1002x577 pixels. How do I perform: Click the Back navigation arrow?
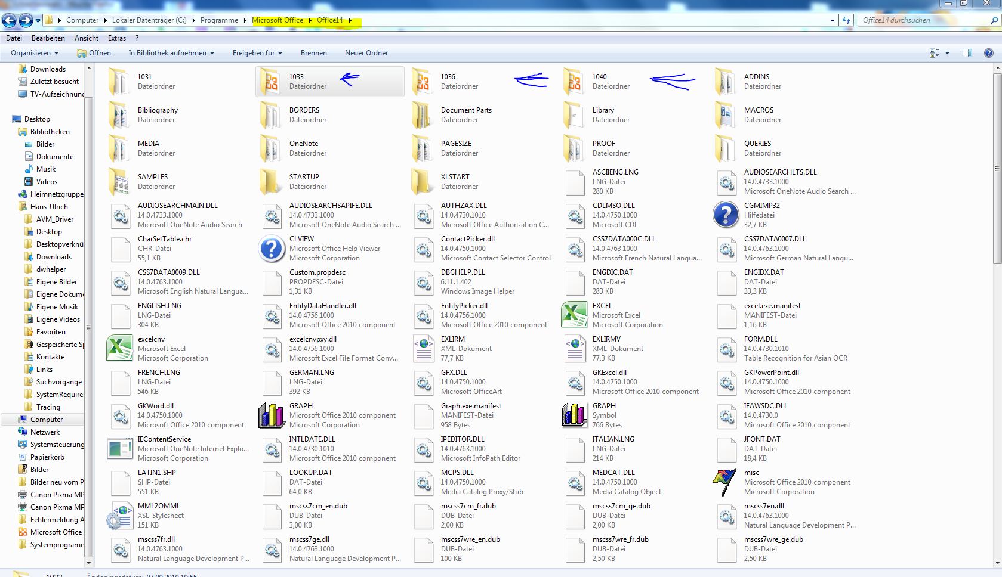point(10,20)
